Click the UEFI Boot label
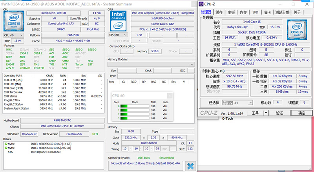This screenshot has height=172, width=314. pos(144,158)
